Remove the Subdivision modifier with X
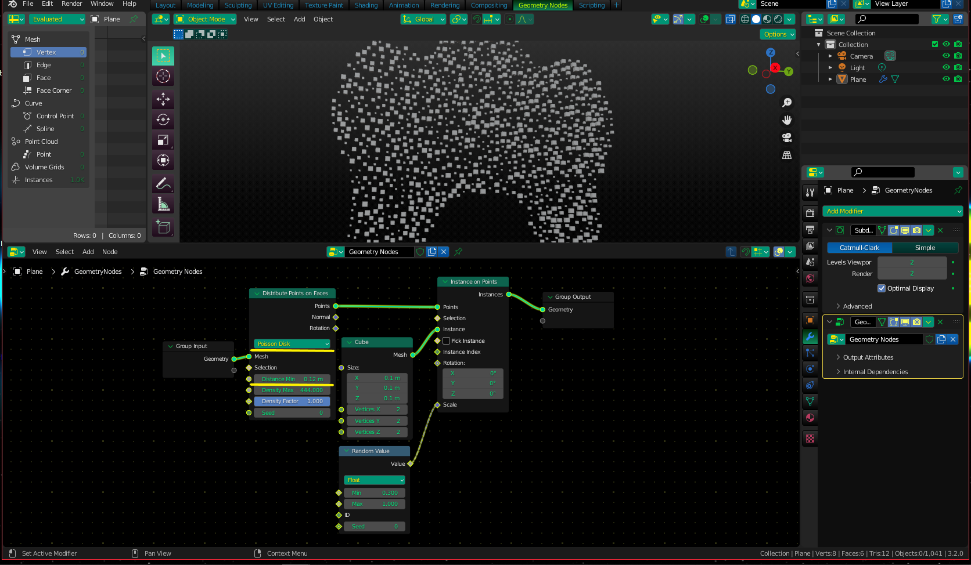971x565 pixels. pos(940,230)
